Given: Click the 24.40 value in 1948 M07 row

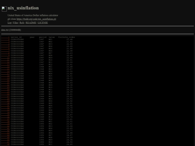Looking at the screenshot, I should (x=70, y=80).
